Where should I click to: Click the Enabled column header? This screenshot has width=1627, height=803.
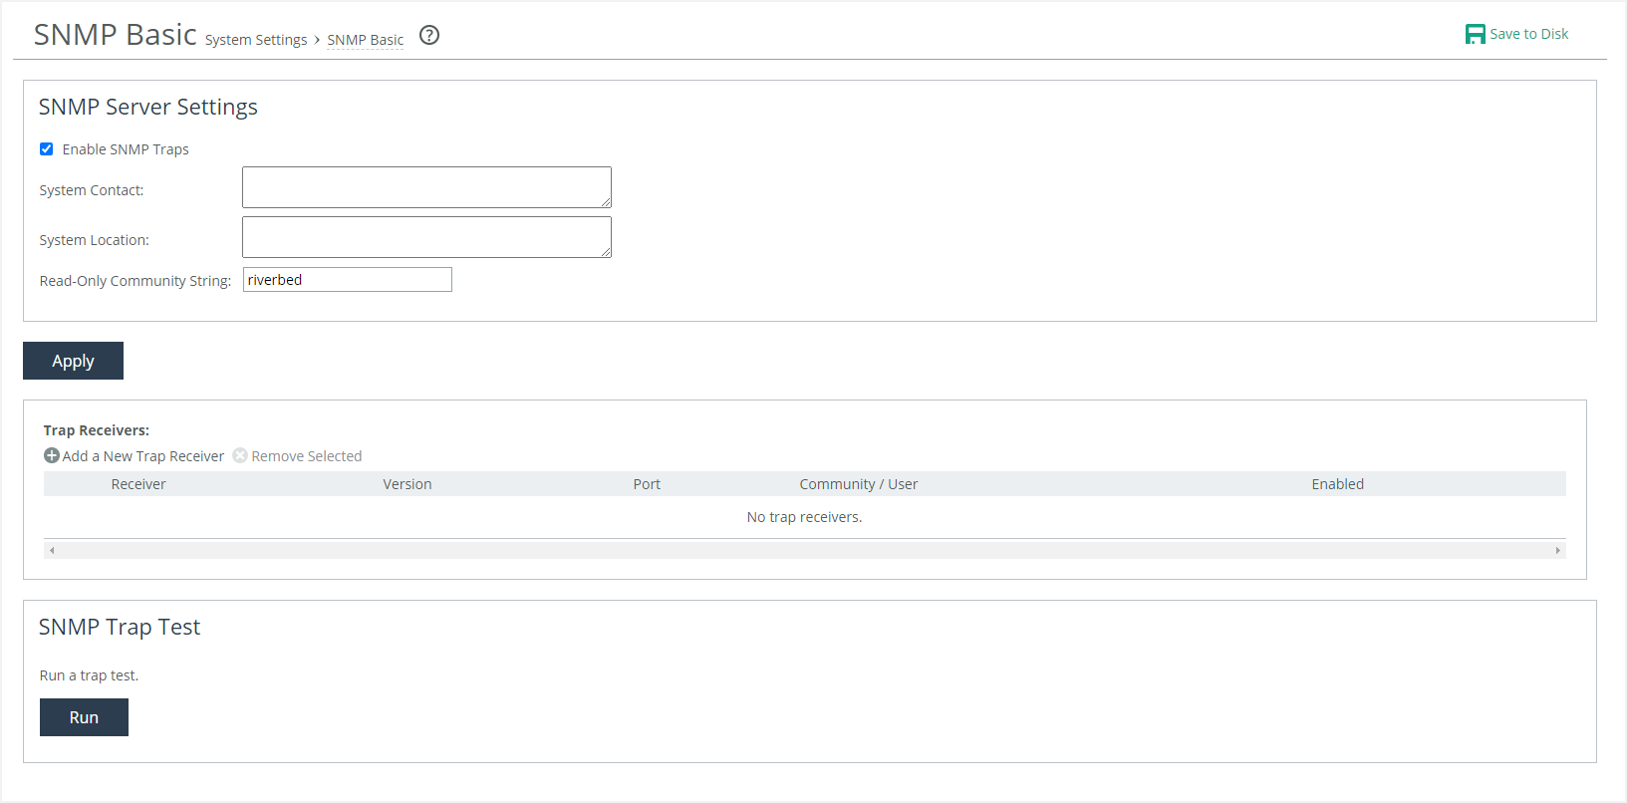1337,484
